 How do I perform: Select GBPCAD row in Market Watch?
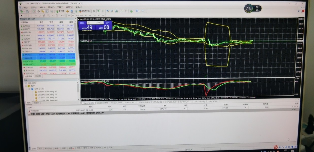pyautogui.click(x=48, y=51)
